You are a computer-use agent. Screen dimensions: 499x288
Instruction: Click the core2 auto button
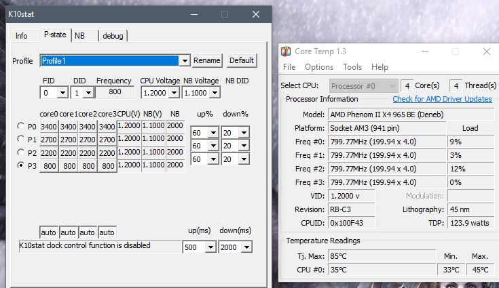[x=87, y=232]
